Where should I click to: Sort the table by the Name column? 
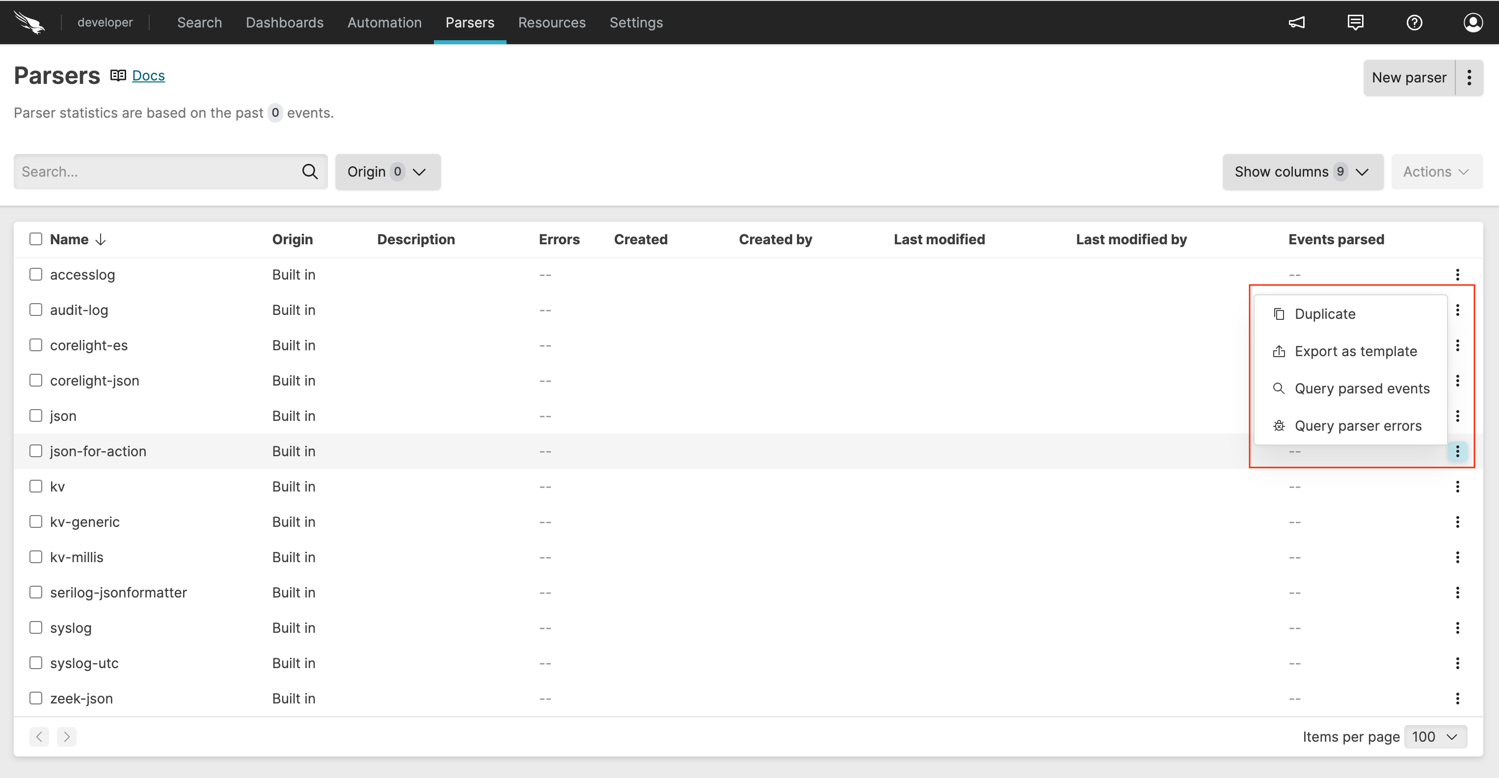[69, 238]
